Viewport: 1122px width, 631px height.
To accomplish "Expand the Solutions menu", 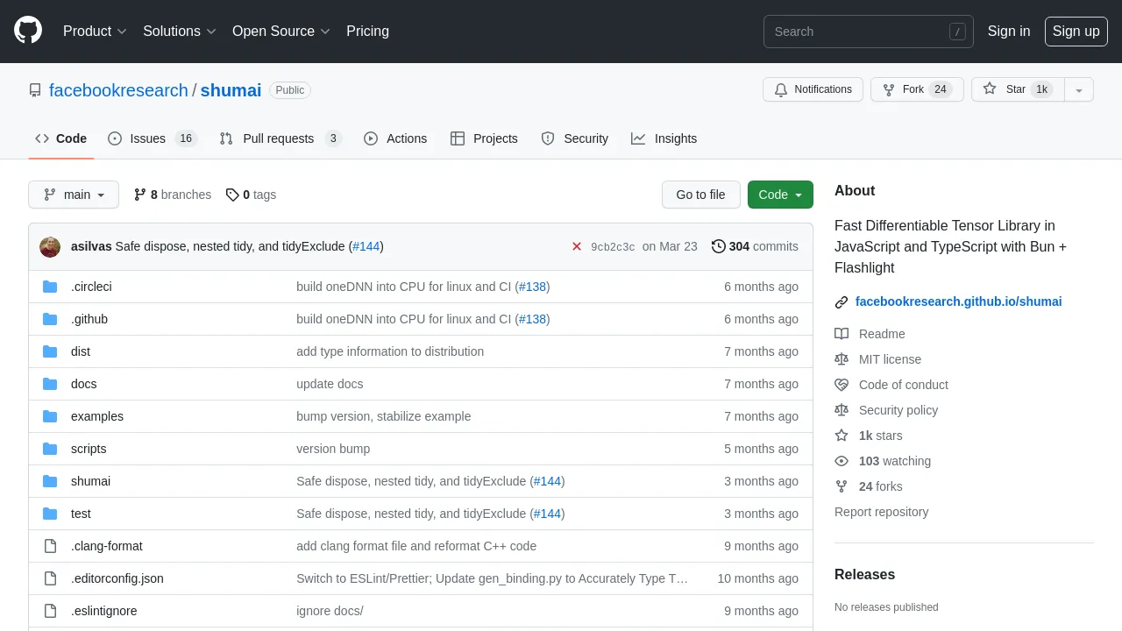I will pos(179,31).
